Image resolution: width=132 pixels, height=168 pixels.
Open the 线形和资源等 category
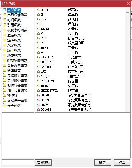click(17, 90)
